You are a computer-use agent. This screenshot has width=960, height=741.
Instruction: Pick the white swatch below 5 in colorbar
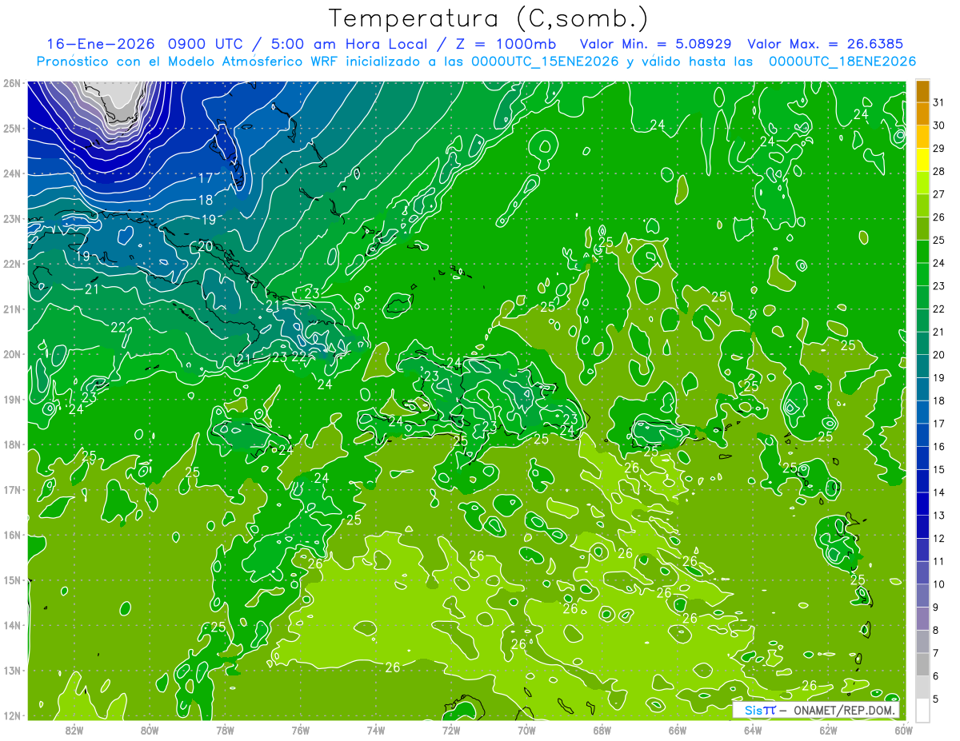point(922,710)
